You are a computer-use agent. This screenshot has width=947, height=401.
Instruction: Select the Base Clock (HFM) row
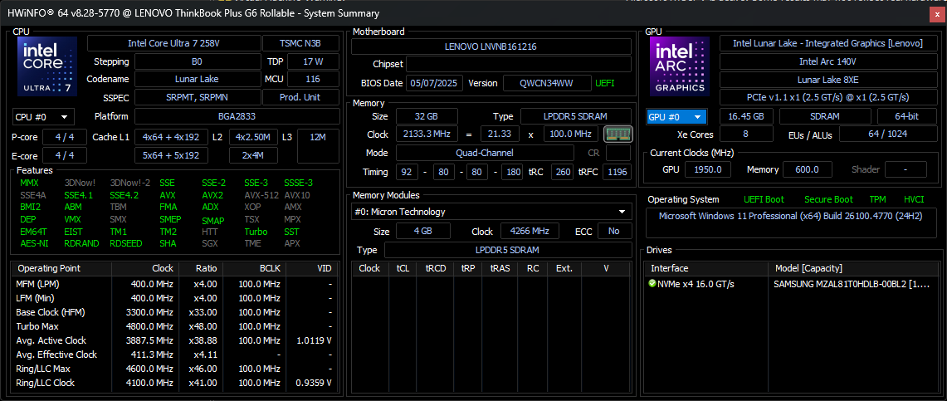point(174,312)
